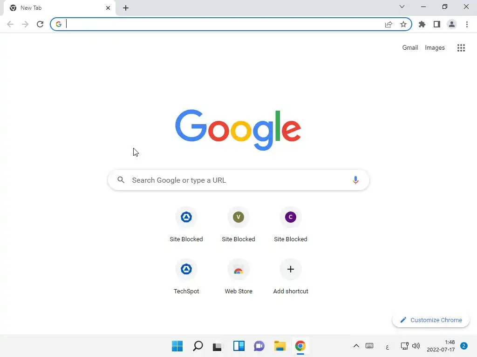Close the New Tab tab
Viewport: 477px width, 357px height.
coord(108,8)
